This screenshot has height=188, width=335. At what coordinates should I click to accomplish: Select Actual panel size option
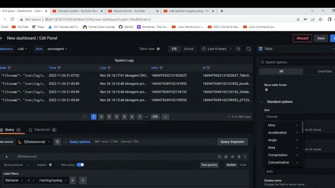[188, 49]
